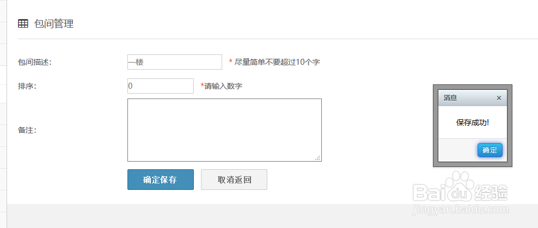Click the 确定保存 button
The height and width of the screenshot is (228, 538).
[x=160, y=180]
